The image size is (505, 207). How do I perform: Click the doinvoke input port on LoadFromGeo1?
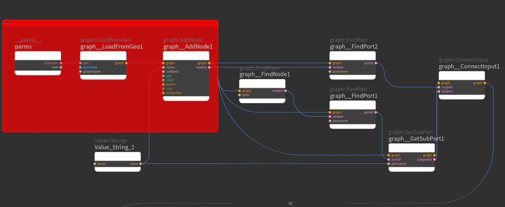80,67
